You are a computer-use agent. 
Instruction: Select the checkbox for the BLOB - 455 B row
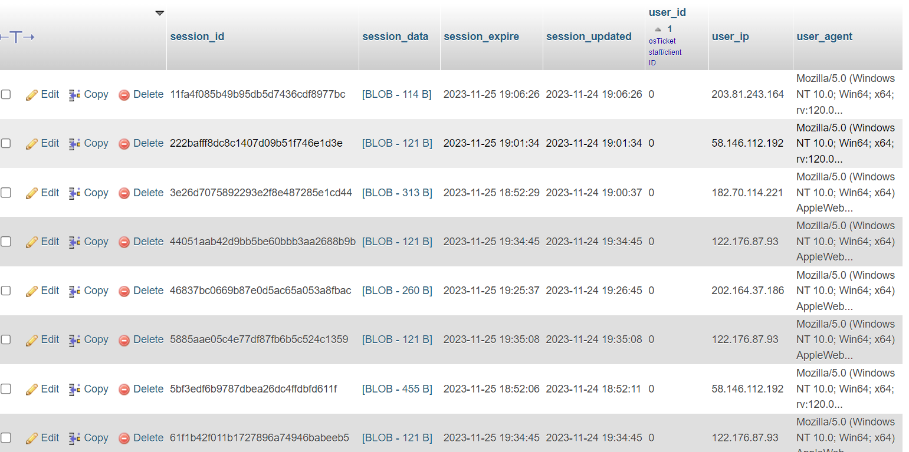(6, 389)
